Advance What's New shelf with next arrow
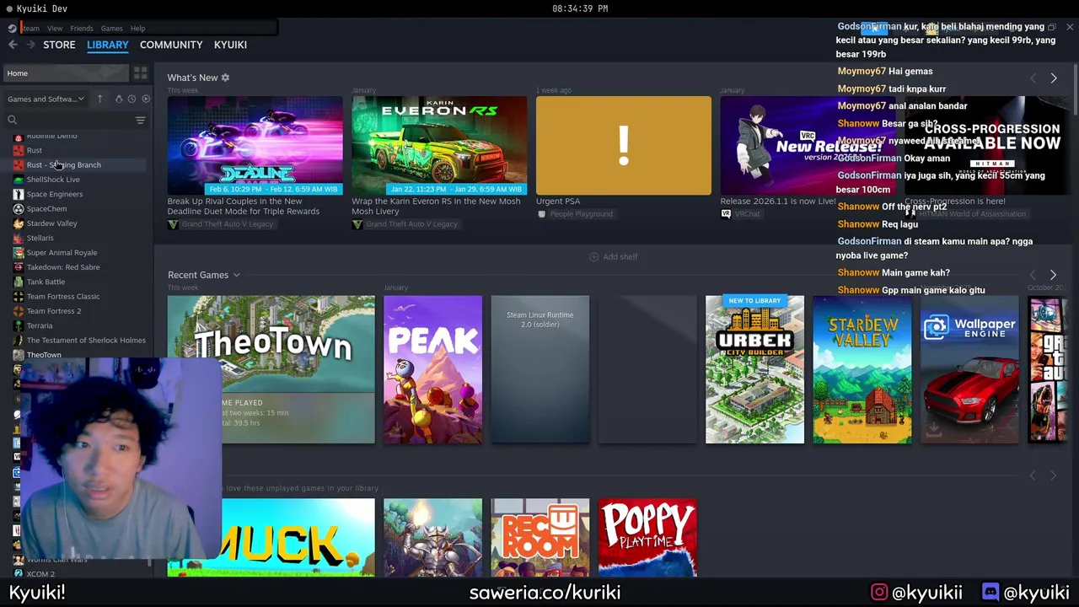 (1053, 78)
